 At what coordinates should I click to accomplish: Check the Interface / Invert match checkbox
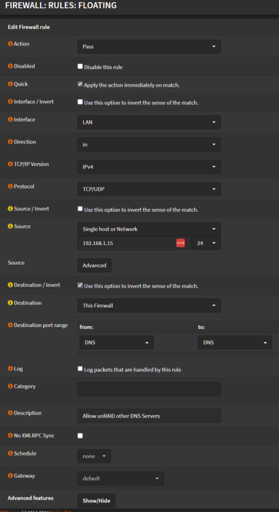pyautogui.click(x=80, y=102)
